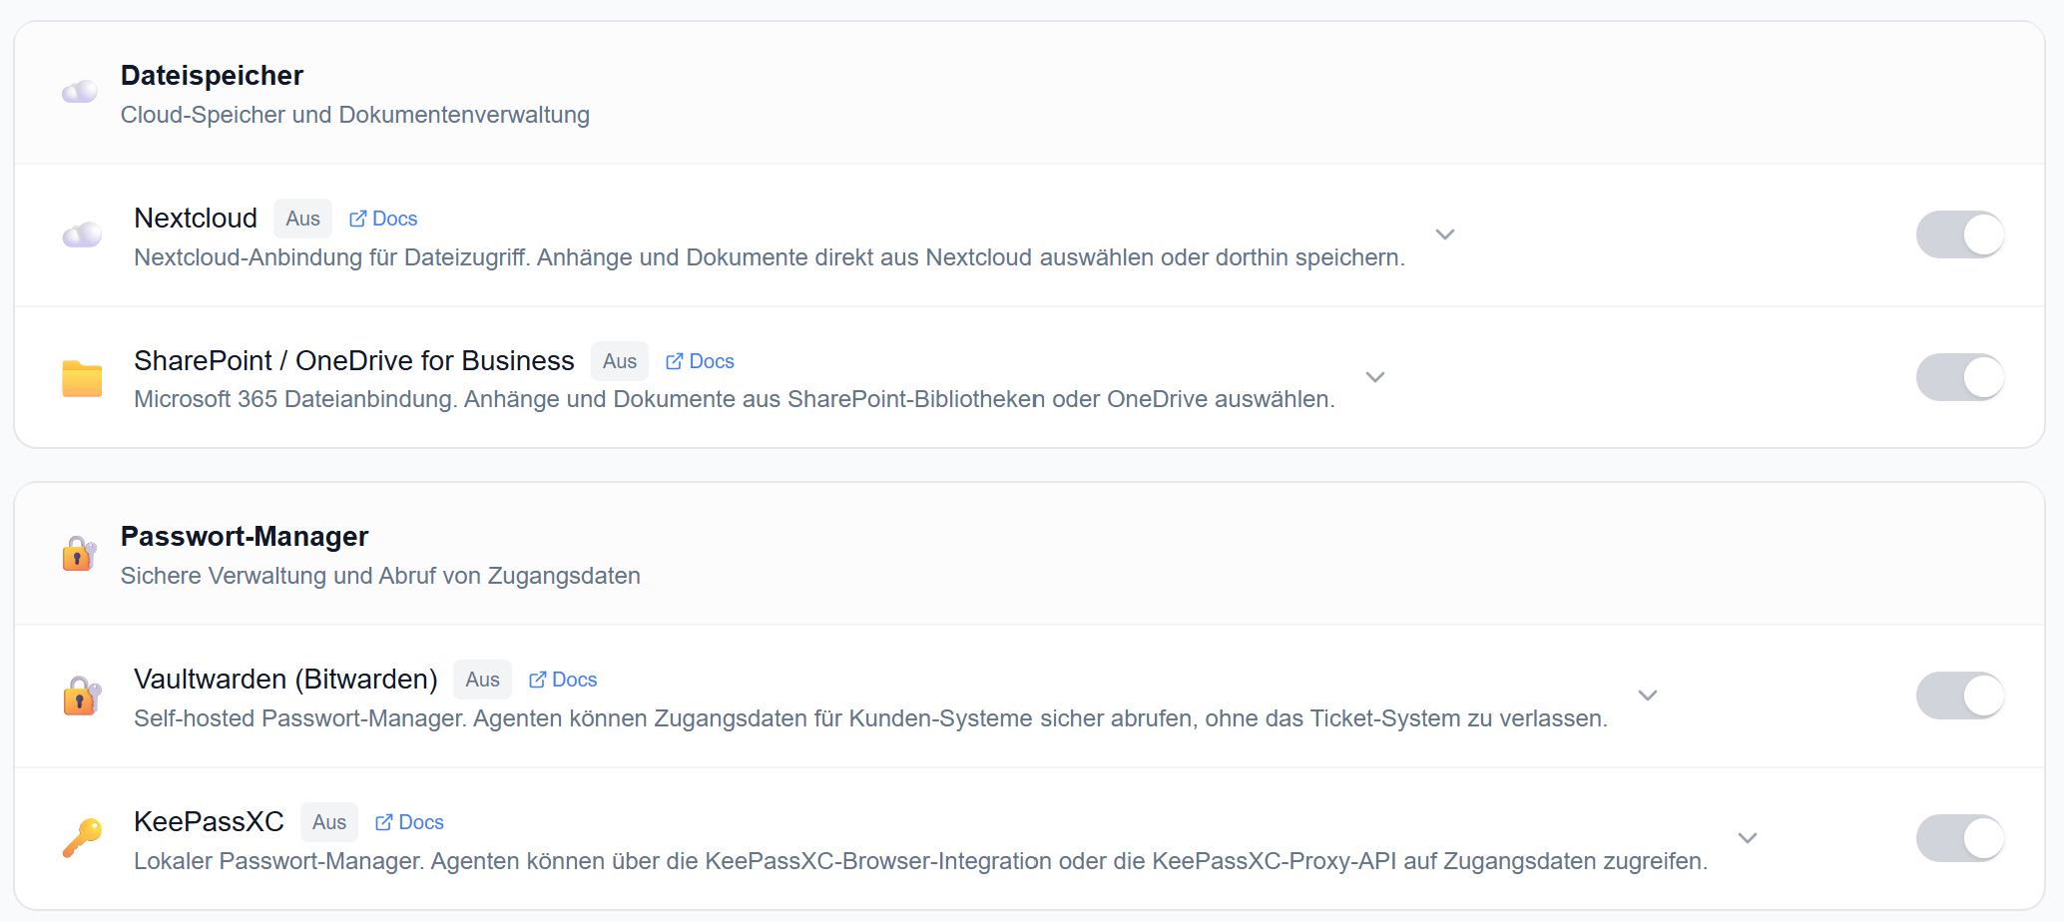Click the external-link icon on Vaultwarden Docs
This screenshot has width=2064, height=922.
(x=537, y=679)
